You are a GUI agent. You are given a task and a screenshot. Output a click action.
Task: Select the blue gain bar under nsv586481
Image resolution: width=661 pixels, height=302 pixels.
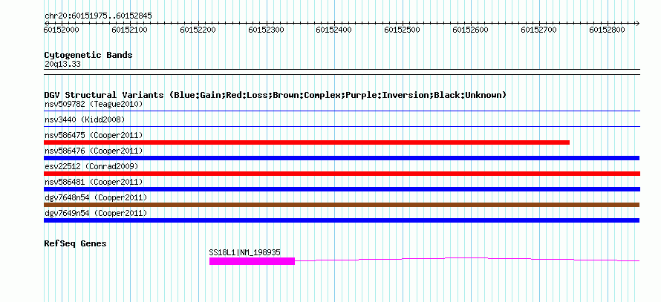342,189
